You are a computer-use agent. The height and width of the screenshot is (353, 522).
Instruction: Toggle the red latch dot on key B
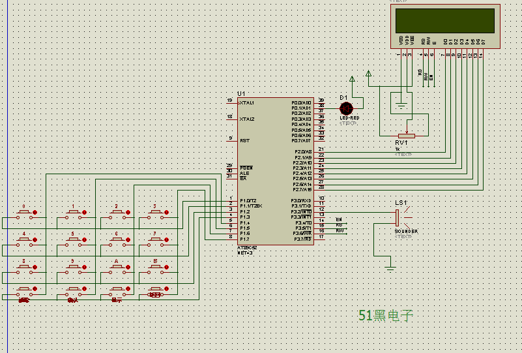[166, 267]
